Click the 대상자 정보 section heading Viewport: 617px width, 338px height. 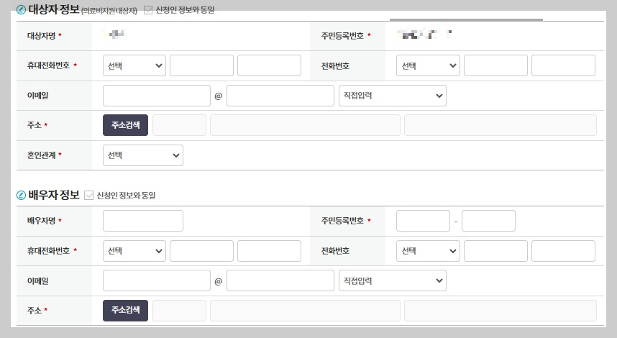pyautogui.click(x=54, y=9)
